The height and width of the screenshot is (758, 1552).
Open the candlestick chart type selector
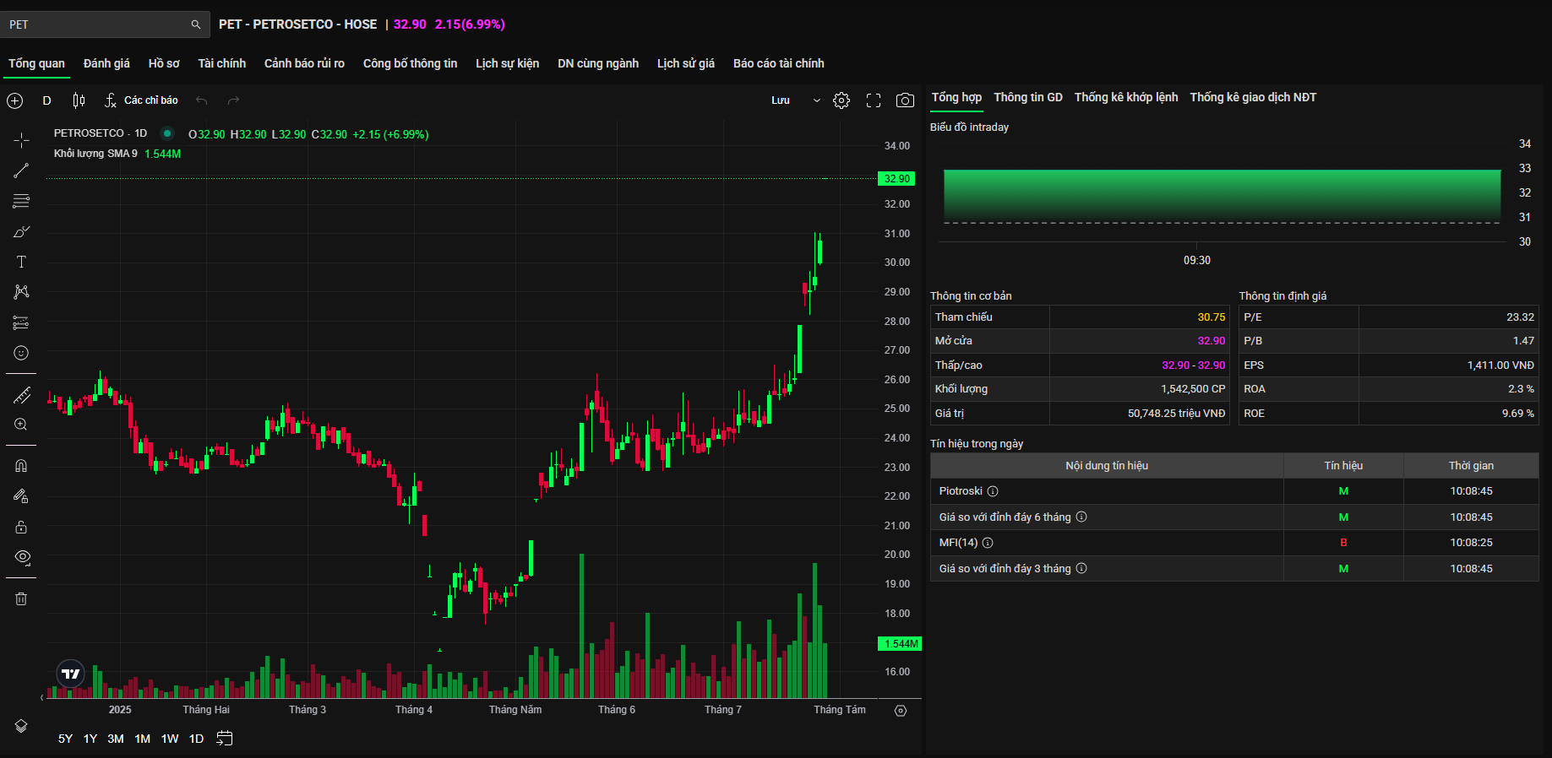coord(79,100)
